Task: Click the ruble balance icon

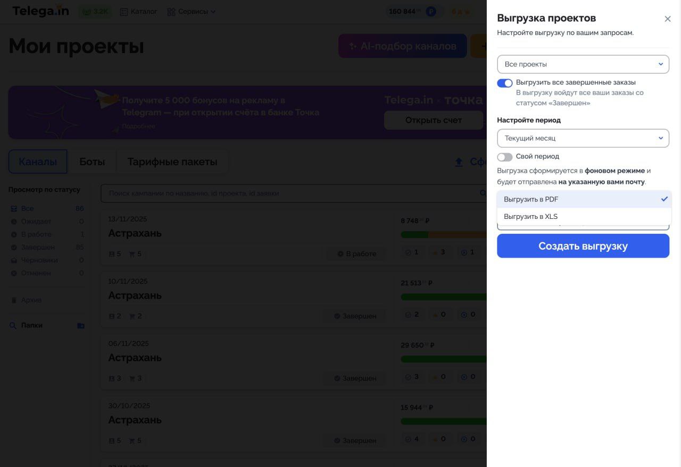Action: pyautogui.click(x=430, y=12)
